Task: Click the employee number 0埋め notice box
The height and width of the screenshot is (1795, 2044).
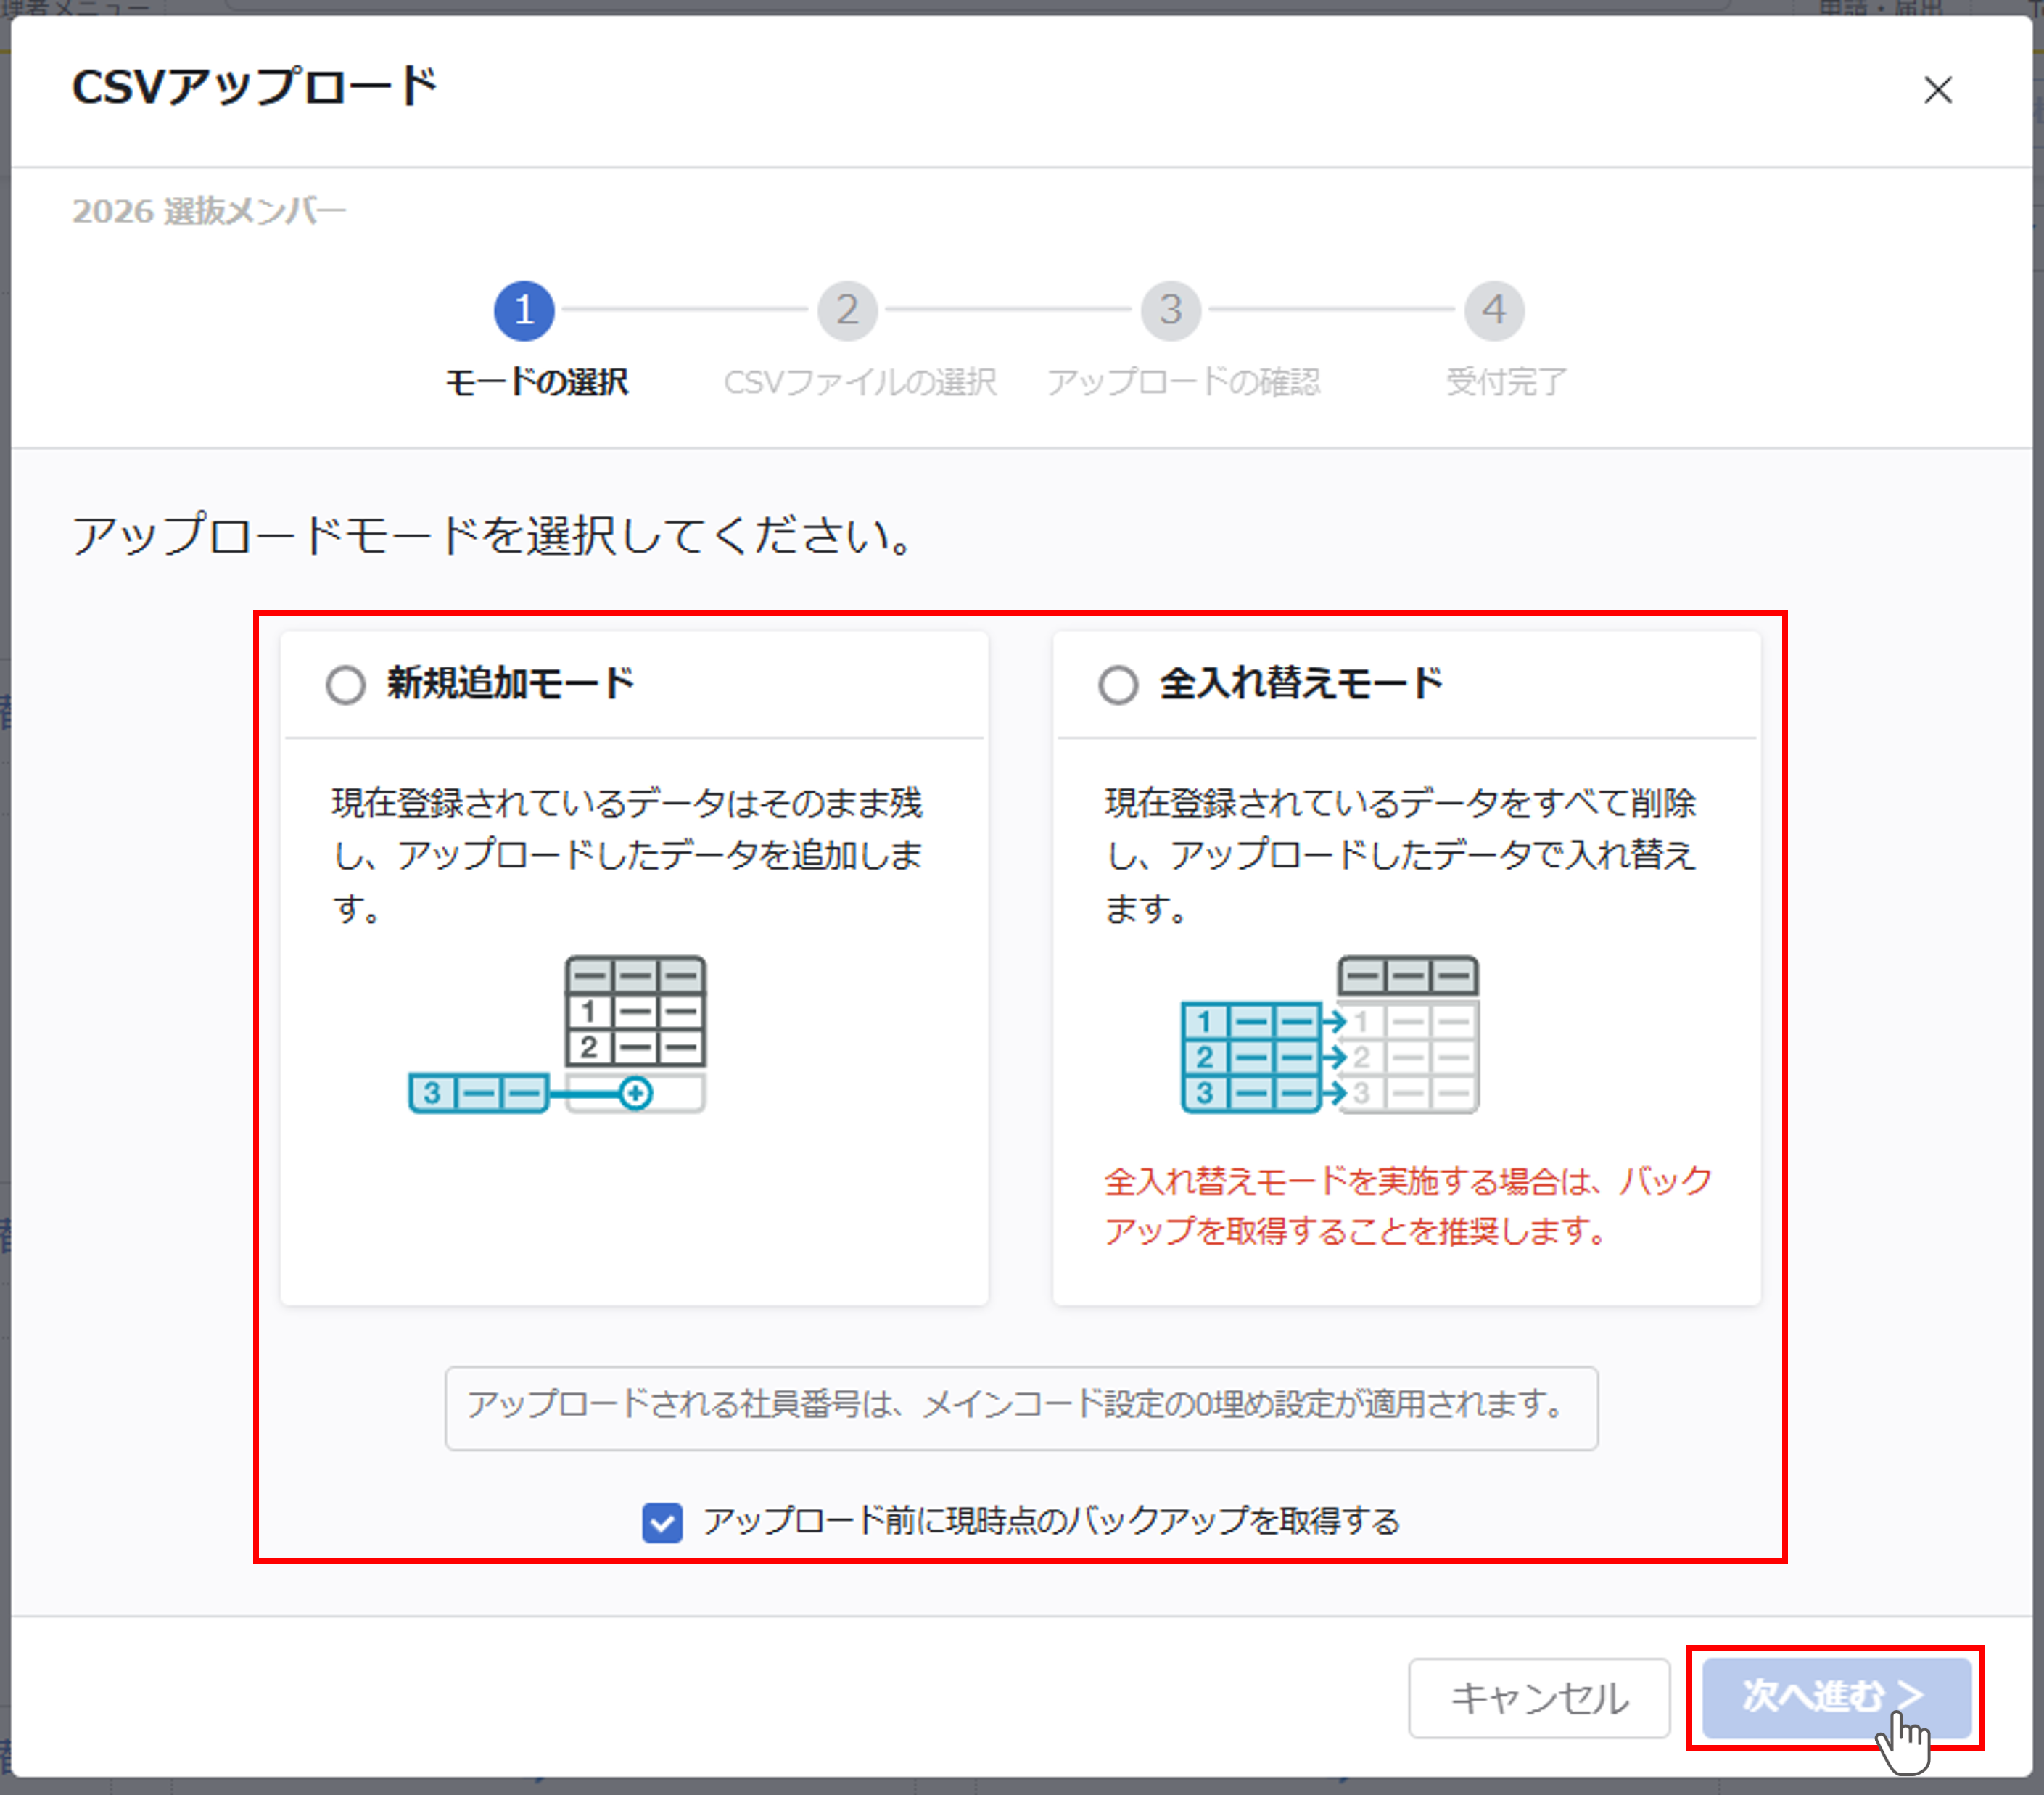Action: [1020, 1406]
